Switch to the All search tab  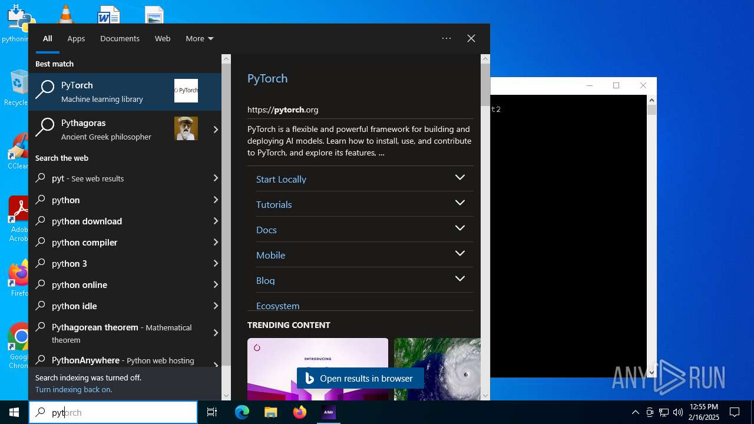point(48,38)
